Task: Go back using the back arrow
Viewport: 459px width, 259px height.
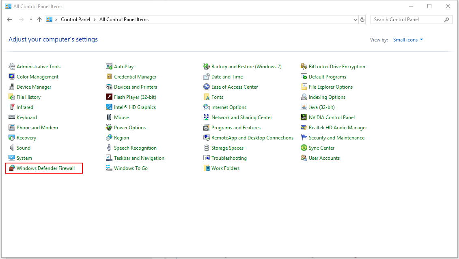Action: pyautogui.click(x=9, y=20)
